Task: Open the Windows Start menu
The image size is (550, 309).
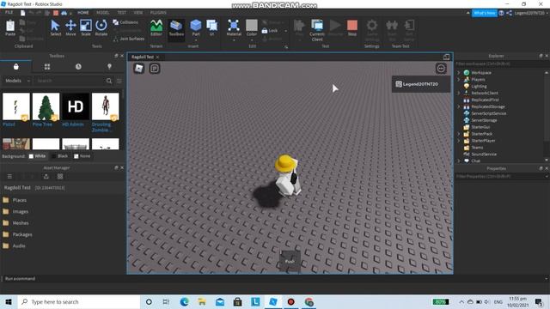Action: click(x=9, y=301)
